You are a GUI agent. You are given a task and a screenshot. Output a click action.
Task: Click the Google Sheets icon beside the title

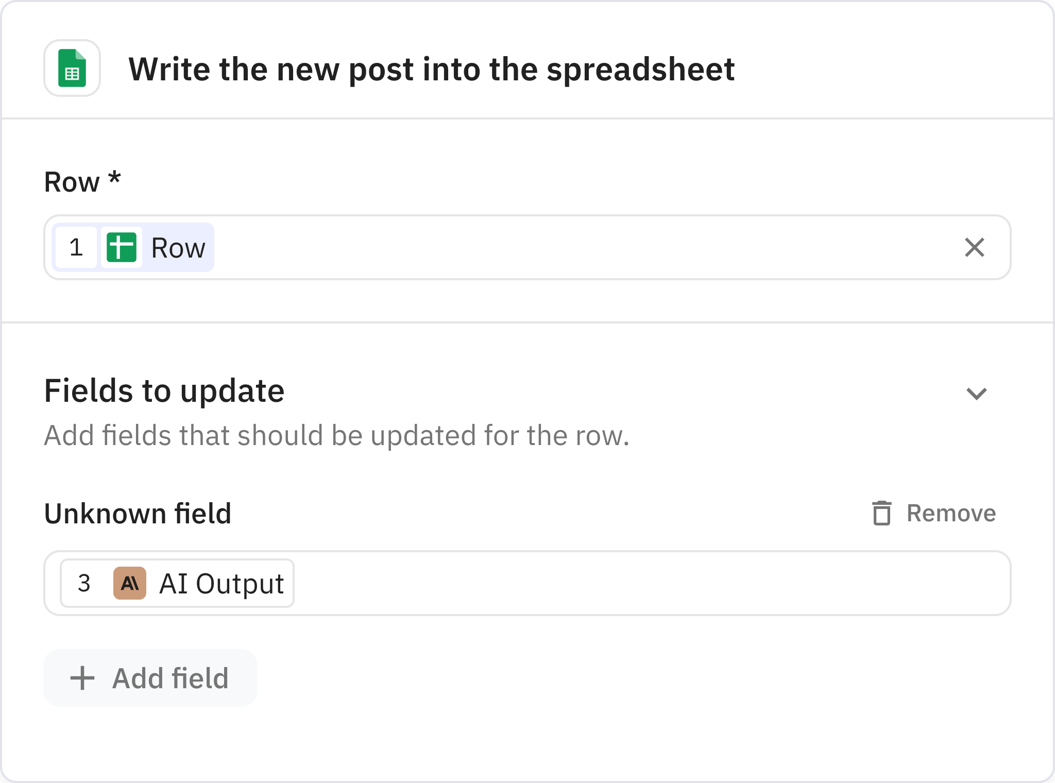tap(72, 68)
